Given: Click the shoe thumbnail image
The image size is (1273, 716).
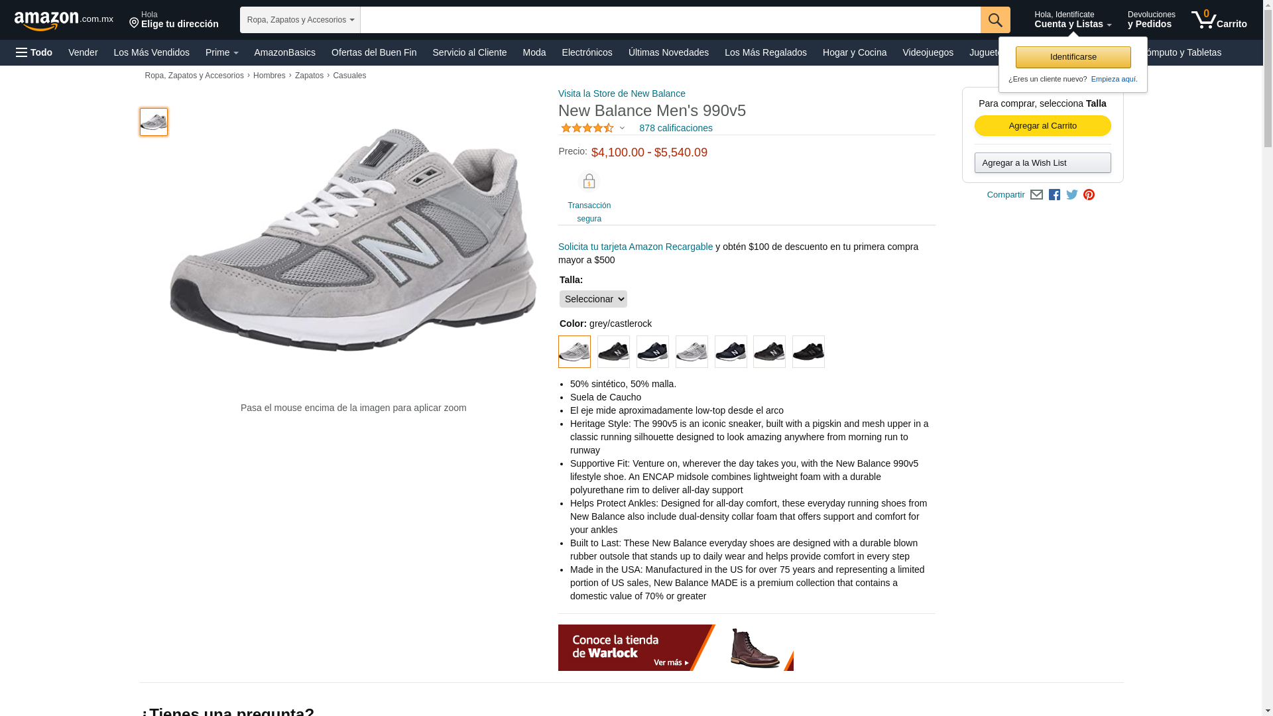Looking at the screenshot, I should tap(154, 122).
